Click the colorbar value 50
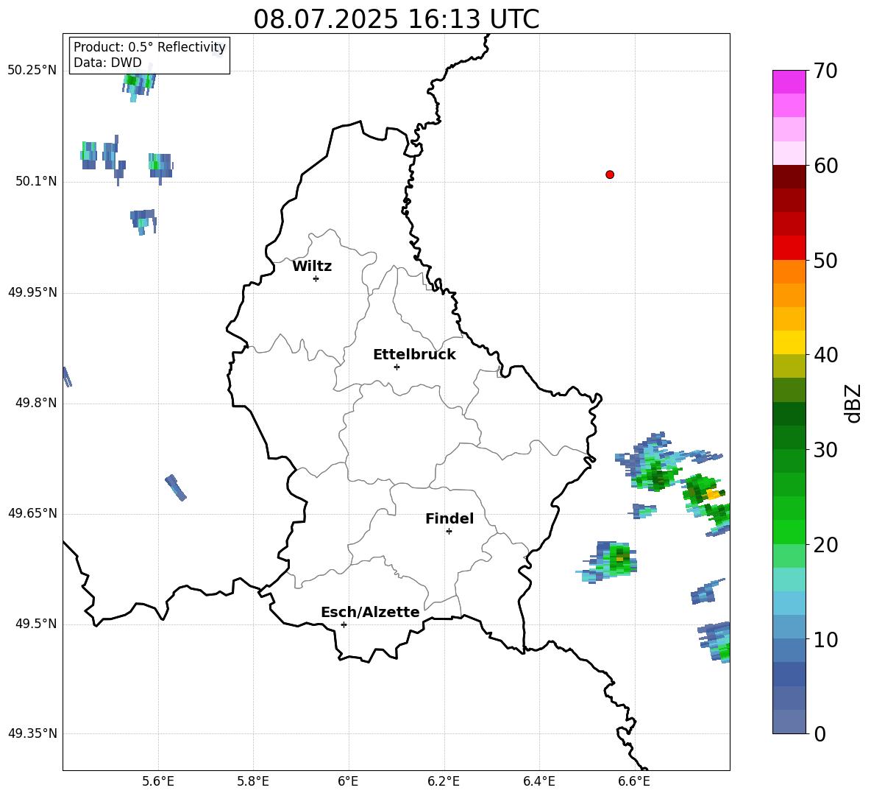Screen dimensions: 871x796 [825, 261]
